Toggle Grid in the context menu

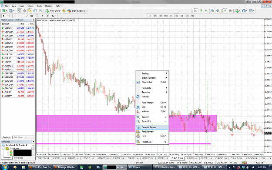pyautogui.click(x=152, y=107)
